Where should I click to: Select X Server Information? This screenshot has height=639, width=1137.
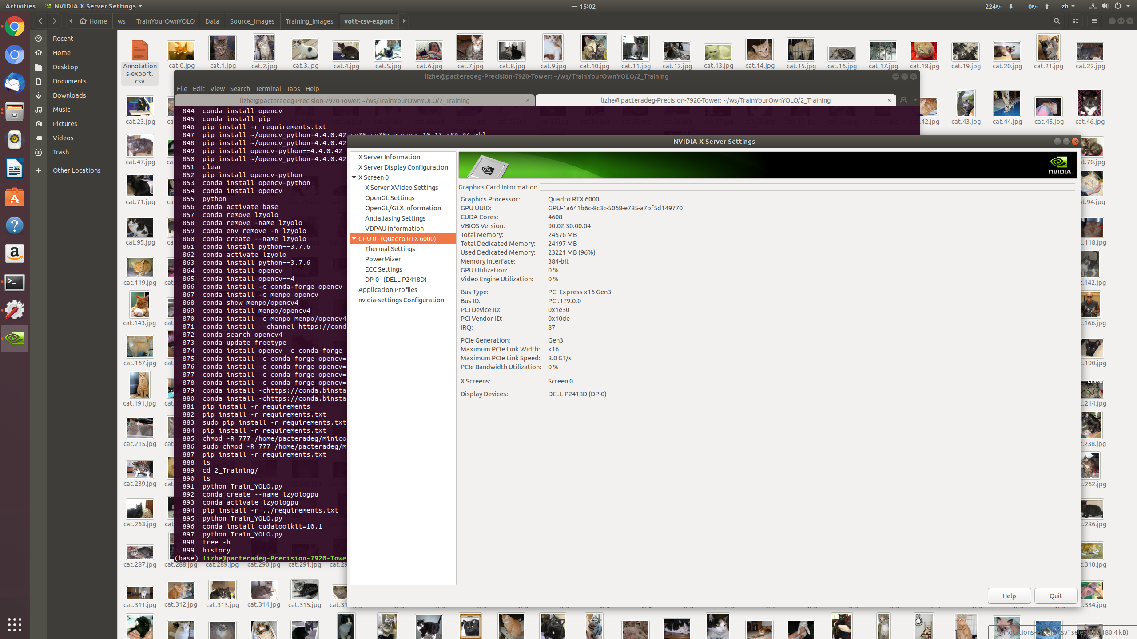point(389,157)
